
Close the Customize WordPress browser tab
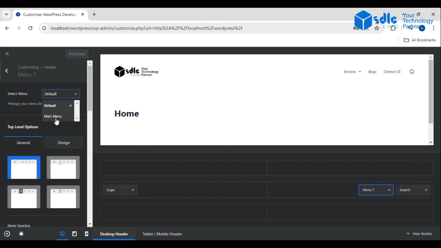83,14
